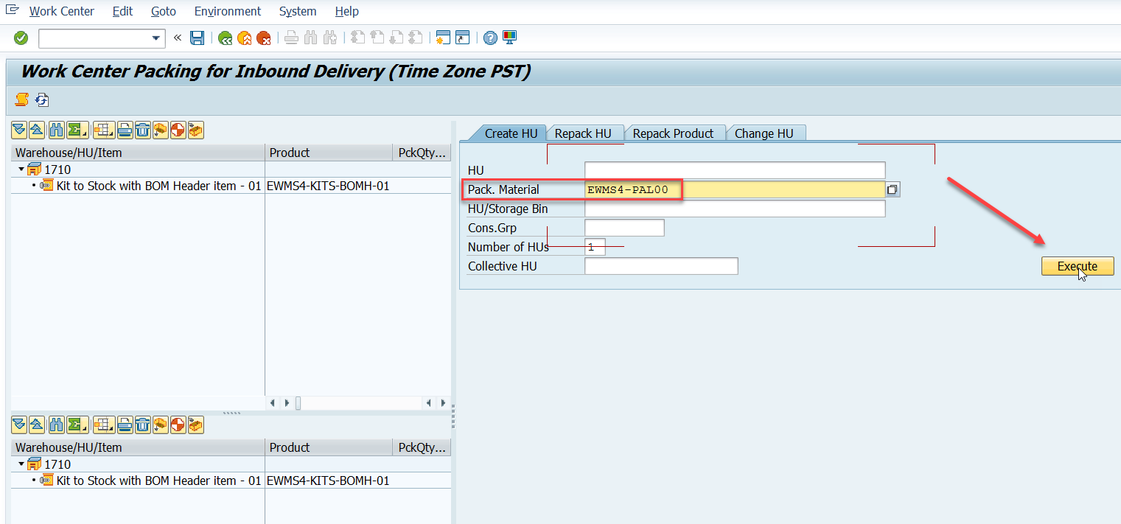Image resolution: width=1121 pixels, height=524 pixels.
Task: Open the blue Help question-mark icon
Action: tap(490, 38)
